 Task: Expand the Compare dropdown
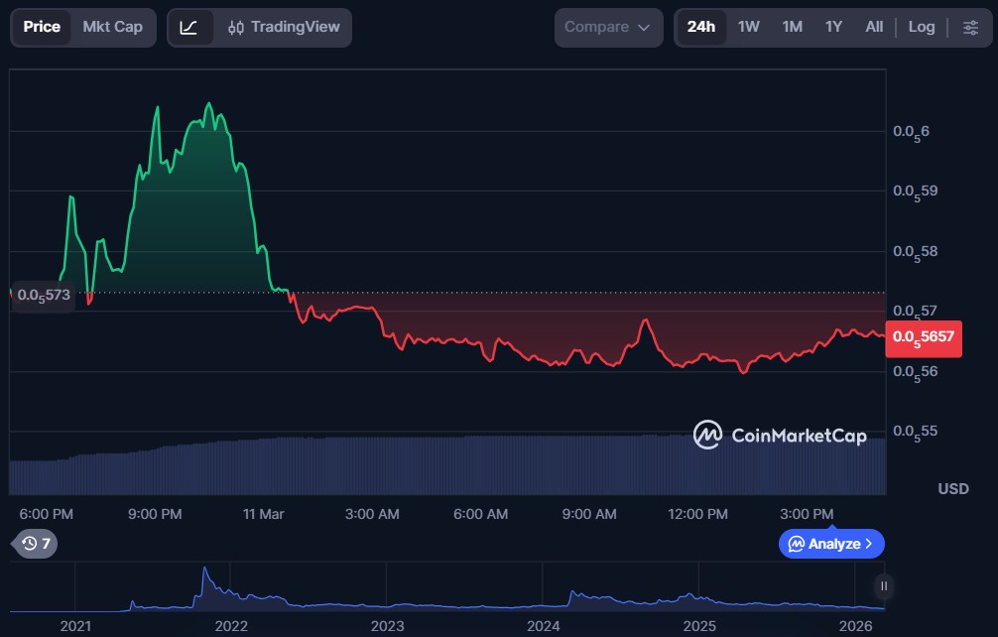coord(608,27)
